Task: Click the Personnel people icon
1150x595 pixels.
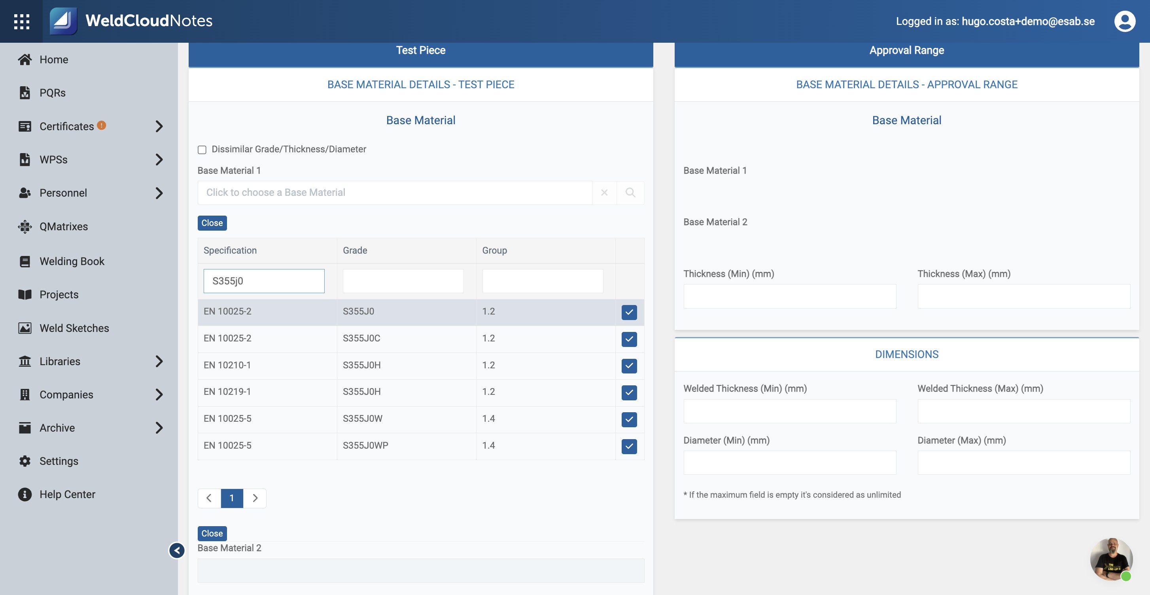Action: click(25, 193)
